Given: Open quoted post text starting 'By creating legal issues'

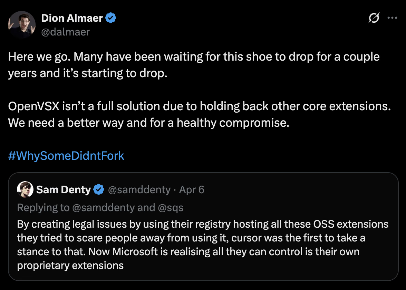Looking at the screenshot, I should (x=203, y=245).
